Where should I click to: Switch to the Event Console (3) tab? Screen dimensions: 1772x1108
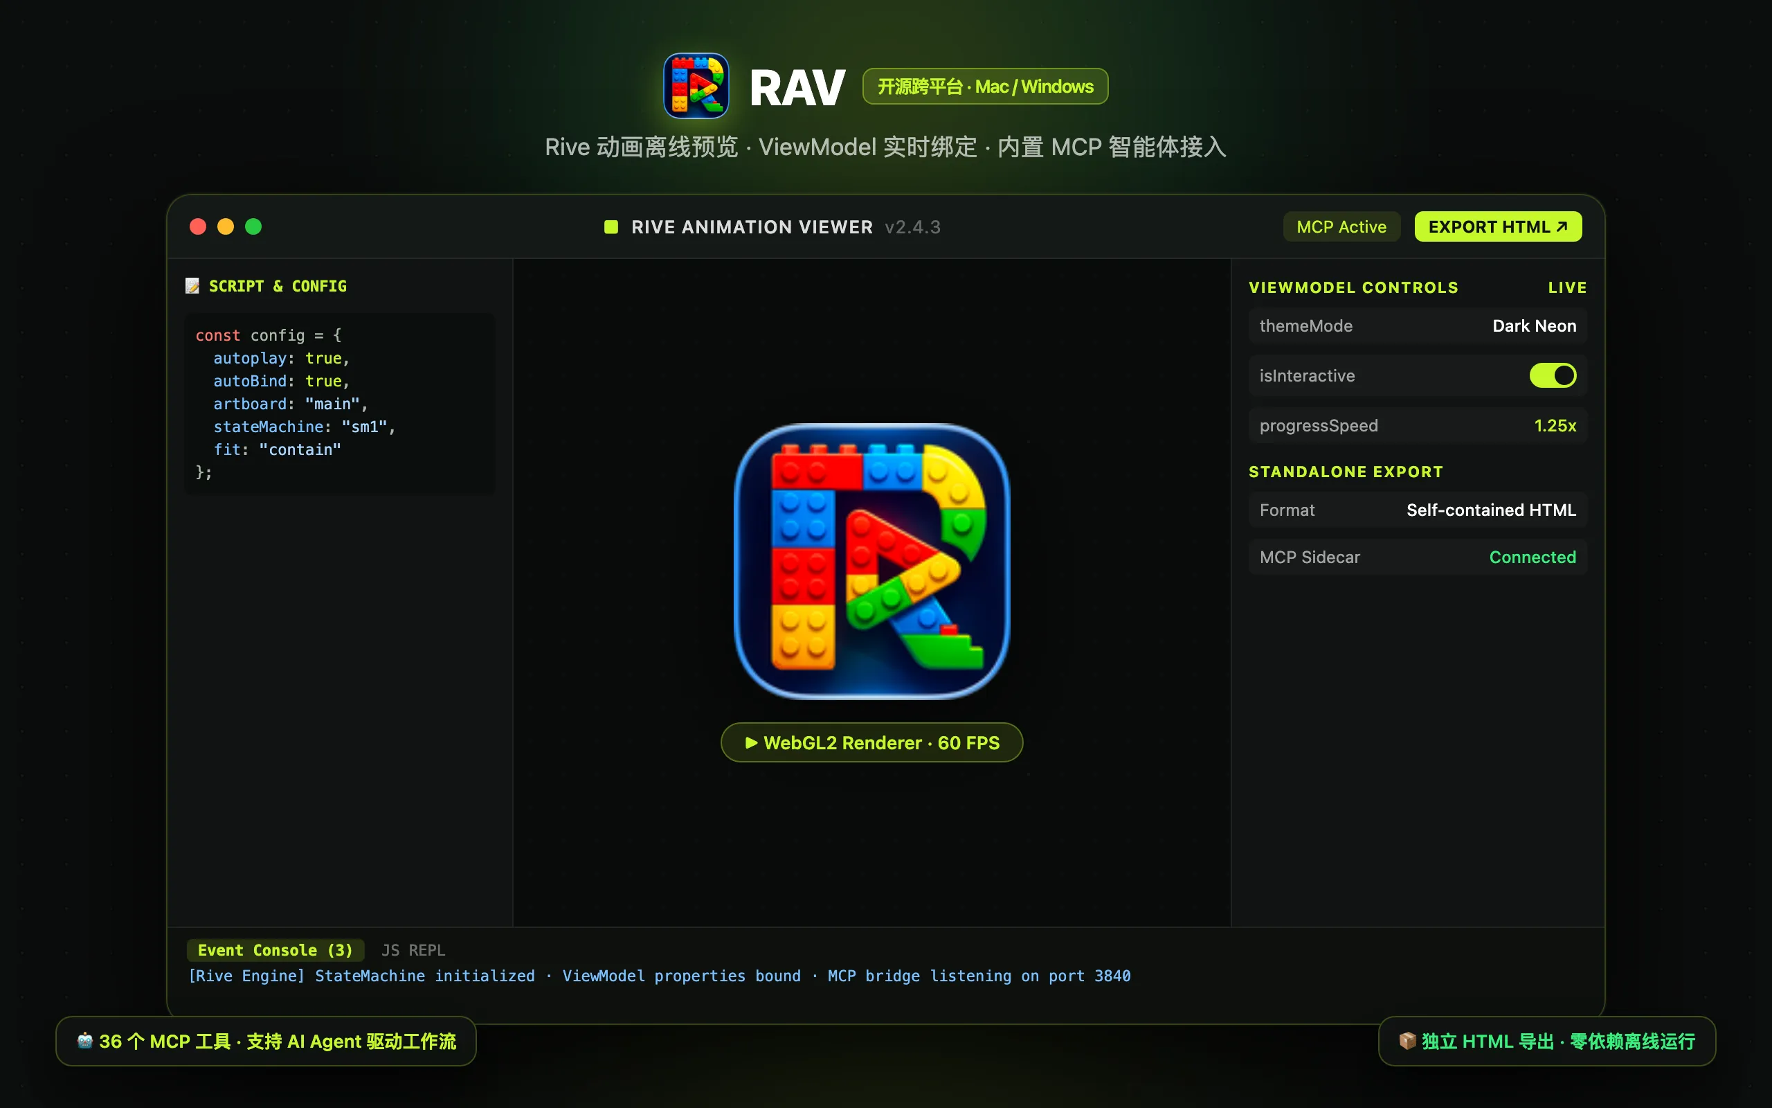click(x=275, y=949)
